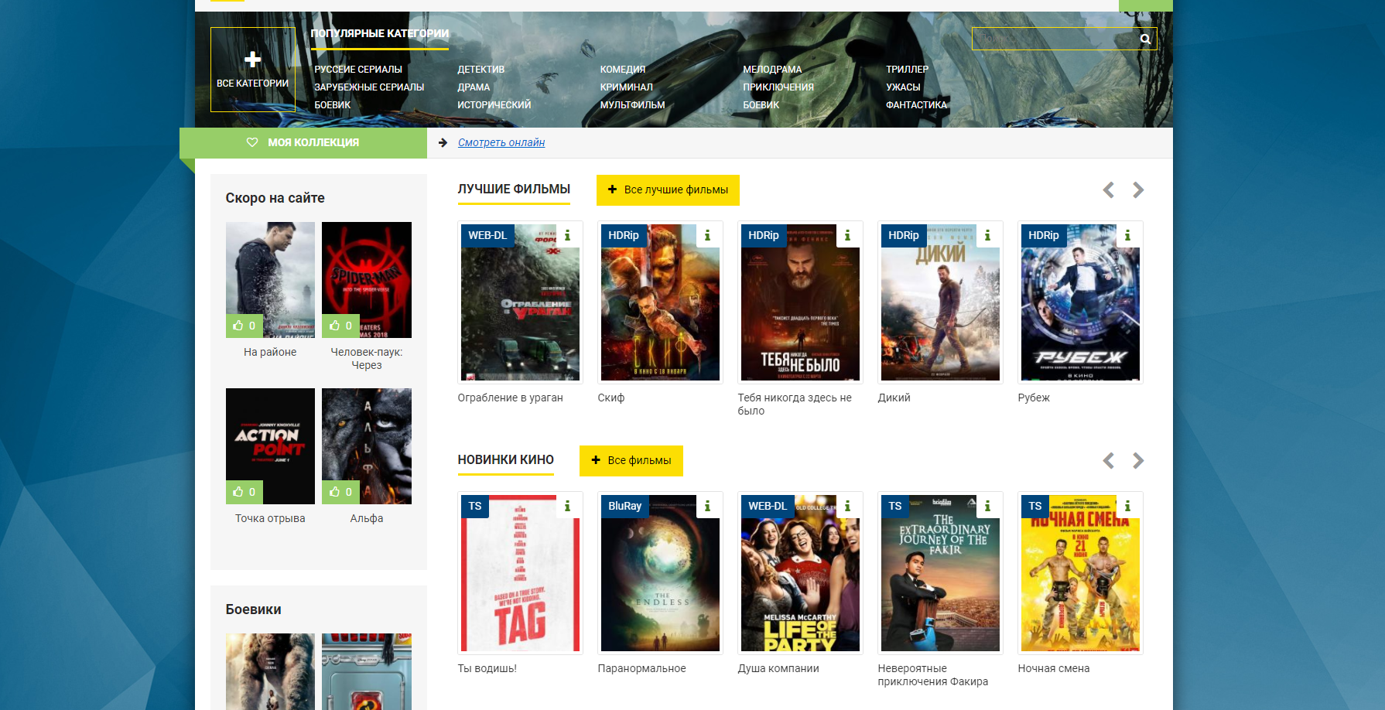Screen dimensions: 1385x710
Task: Open info icon on Невероятные приключения Факира poster
Action: (987, 506)
